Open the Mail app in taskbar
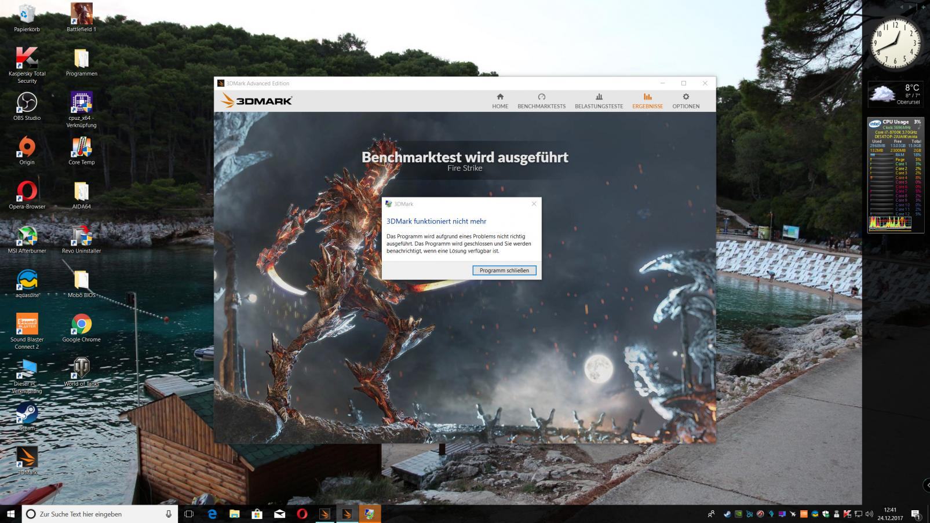Image resolution: width=930 pixels, height=523 pixels. coord(280,514)
